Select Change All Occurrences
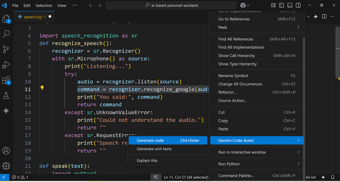 (x=257, y=84)
